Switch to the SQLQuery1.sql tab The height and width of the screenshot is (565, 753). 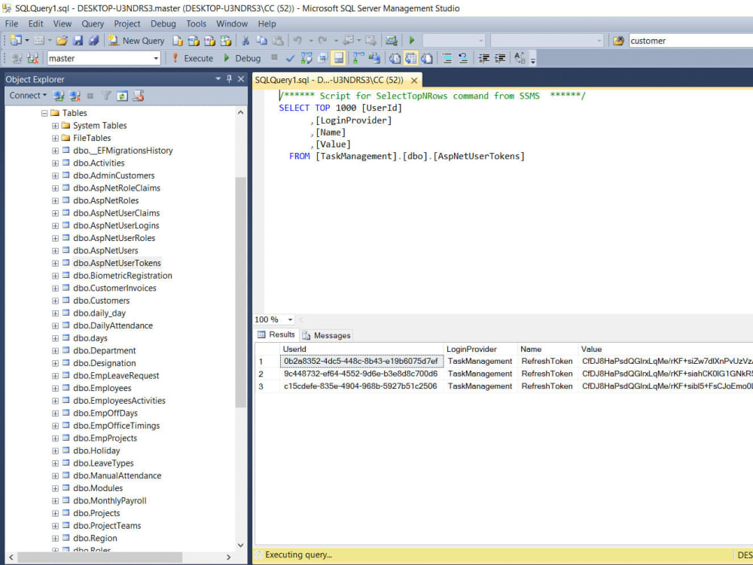coord(330,80)
